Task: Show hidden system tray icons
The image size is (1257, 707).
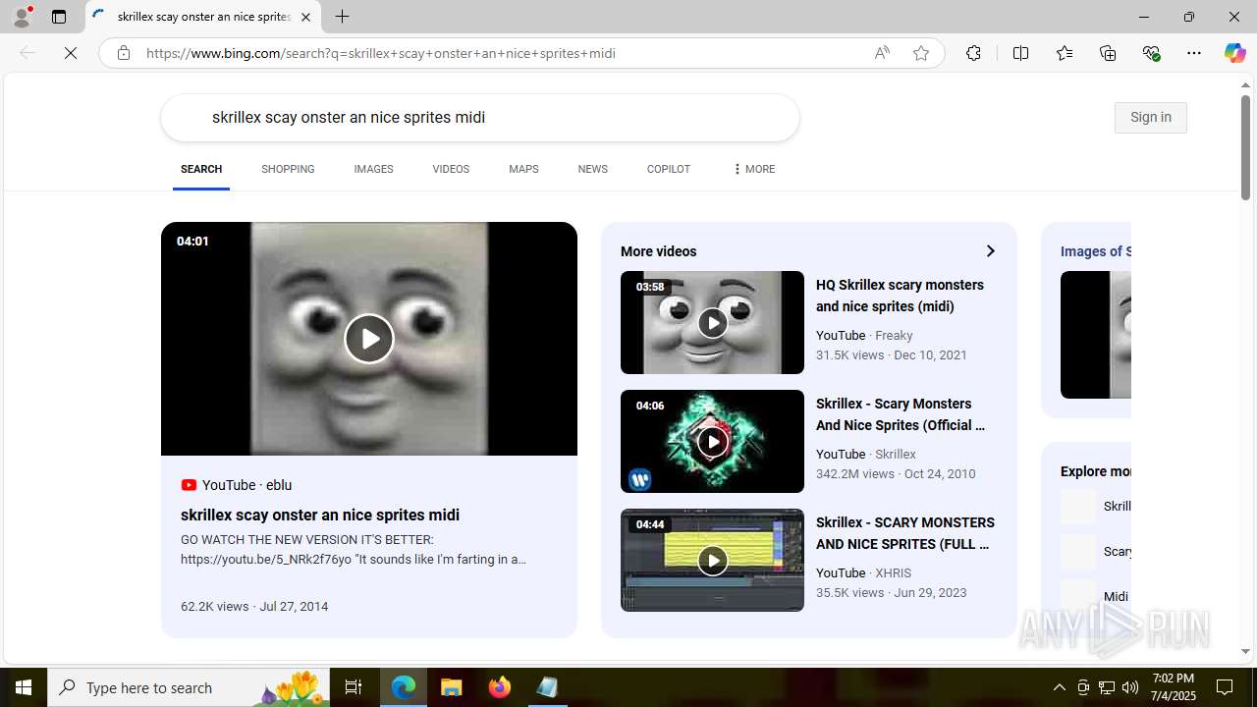Action: click(1059, 687)
